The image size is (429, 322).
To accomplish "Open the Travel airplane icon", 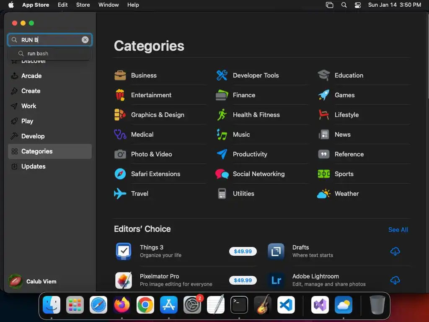I will [120, 194].
